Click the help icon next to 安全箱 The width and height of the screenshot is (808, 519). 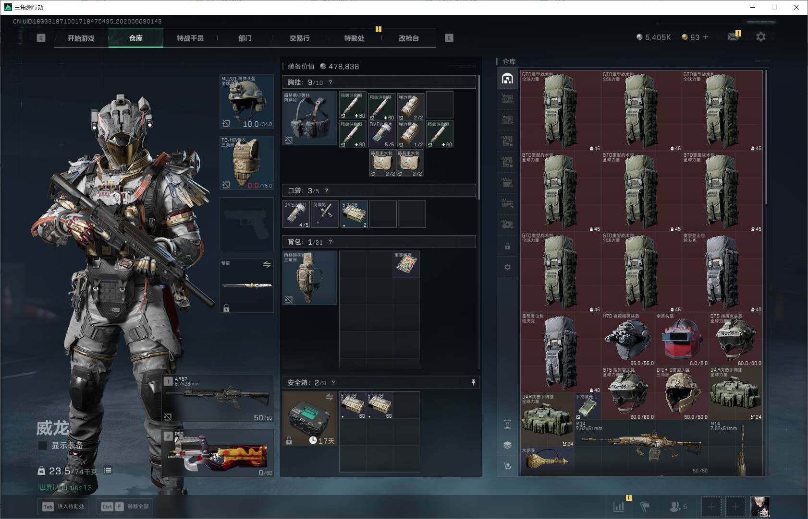(333, 382)
